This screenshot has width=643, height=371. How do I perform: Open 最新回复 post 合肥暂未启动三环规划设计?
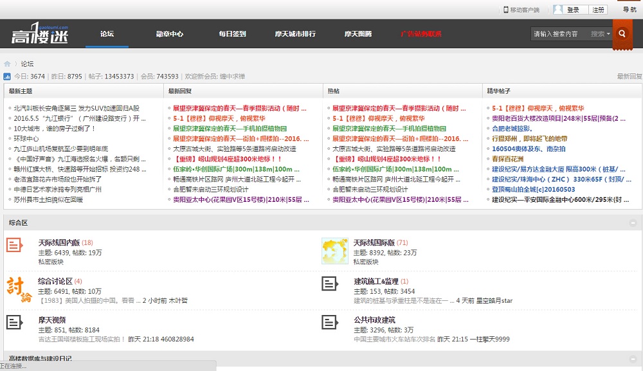point(211,190)
